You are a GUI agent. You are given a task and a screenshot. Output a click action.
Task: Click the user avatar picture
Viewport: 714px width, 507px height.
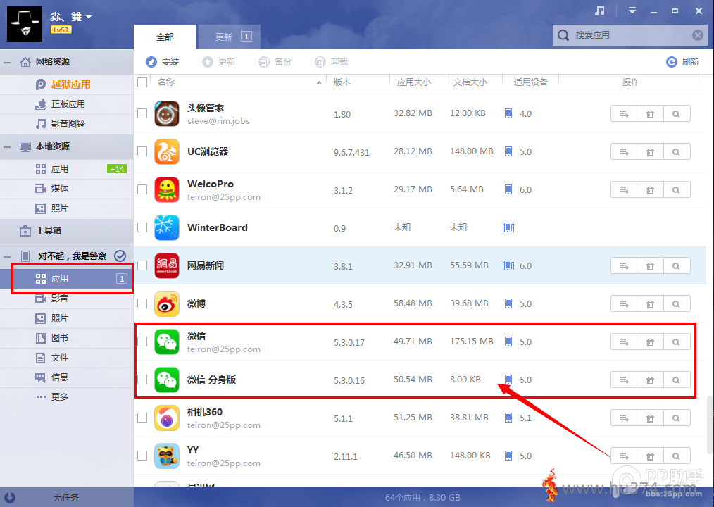pos(25,24)
